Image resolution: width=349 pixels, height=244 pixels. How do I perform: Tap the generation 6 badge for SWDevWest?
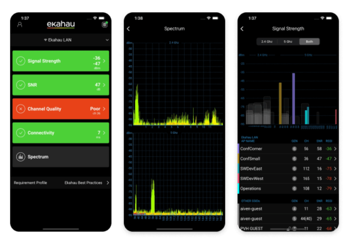294,179
